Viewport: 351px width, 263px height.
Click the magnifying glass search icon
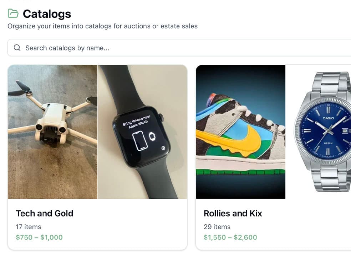[x=17, y=47]
